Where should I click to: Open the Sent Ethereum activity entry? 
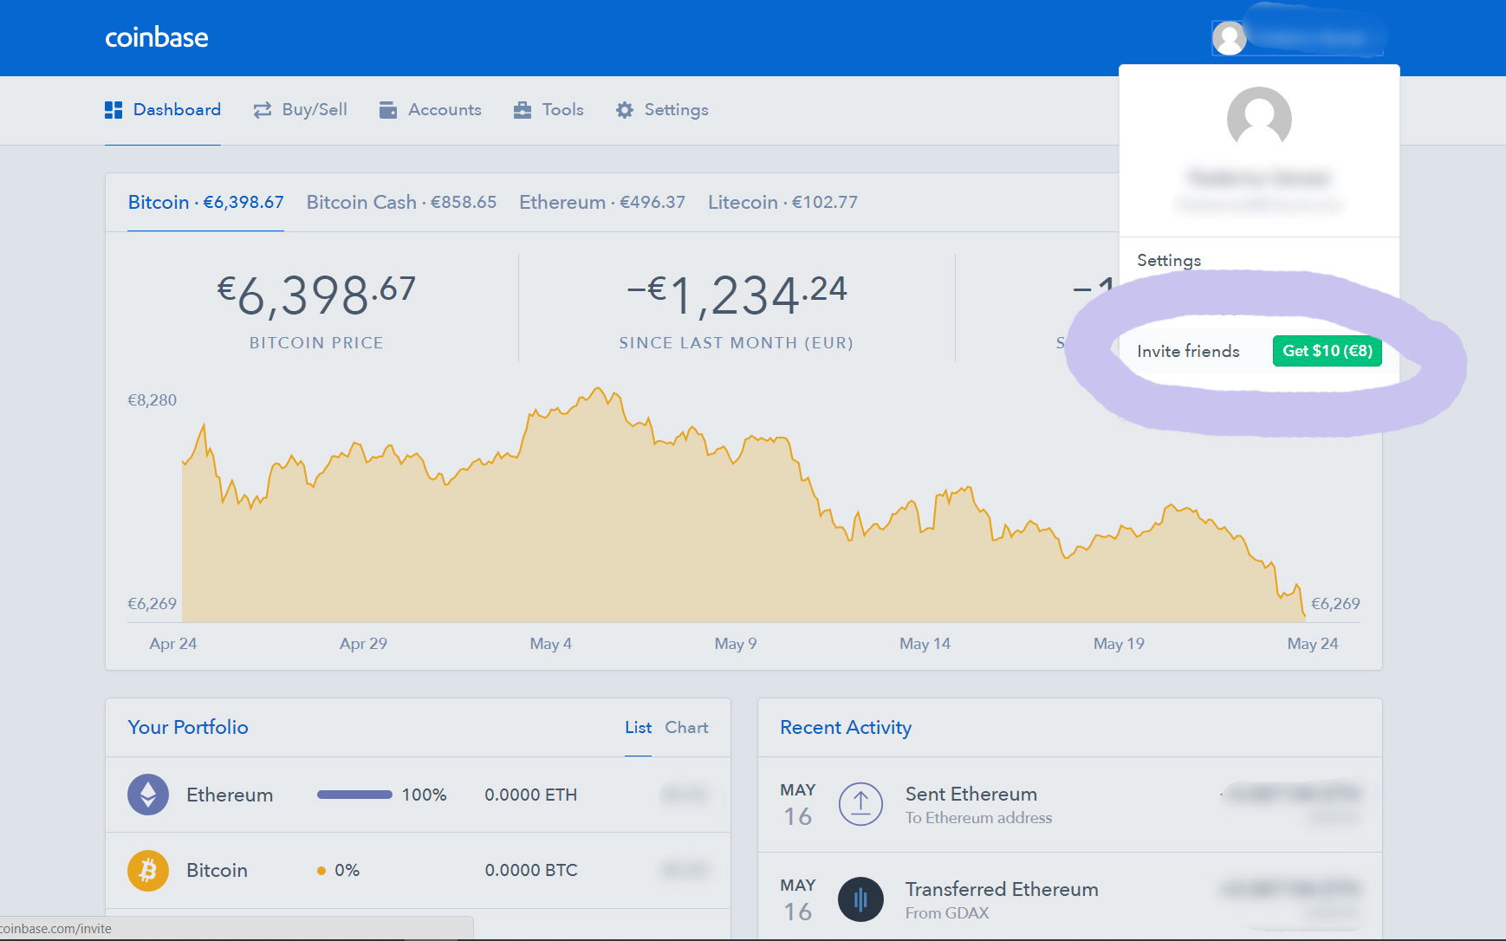coord(1070,805)
